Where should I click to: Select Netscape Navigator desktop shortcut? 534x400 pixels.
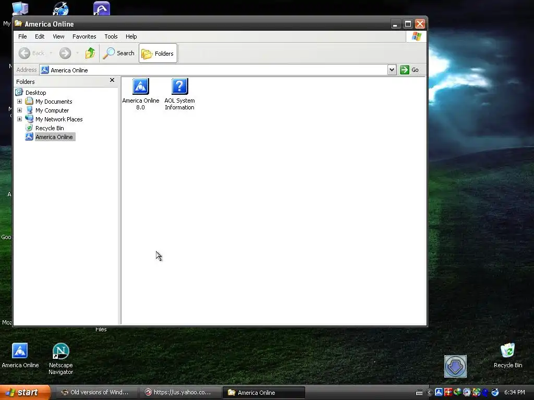click(x=60, y=359)
